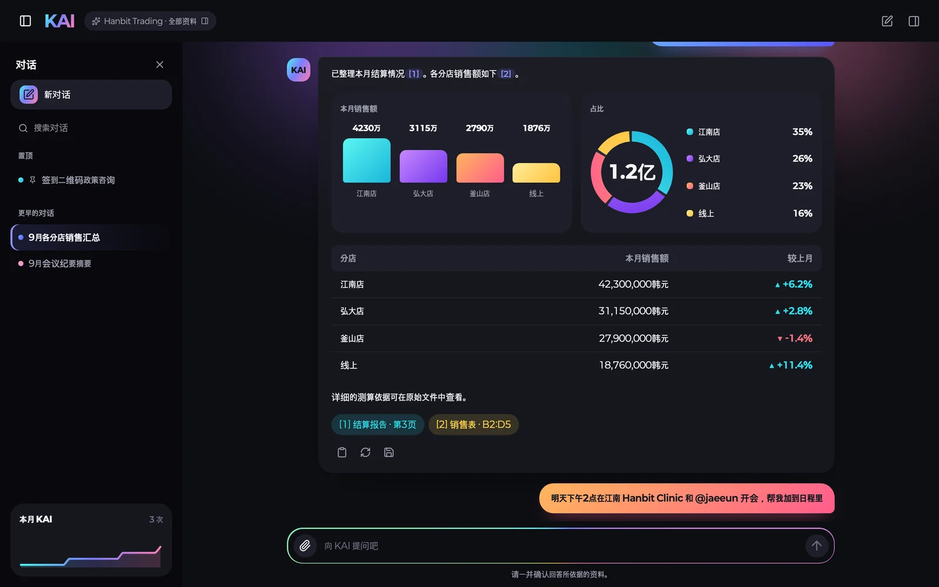The image size is (939, 587).
Task: Click the 较上月 column header
Action: pos(800,258)
